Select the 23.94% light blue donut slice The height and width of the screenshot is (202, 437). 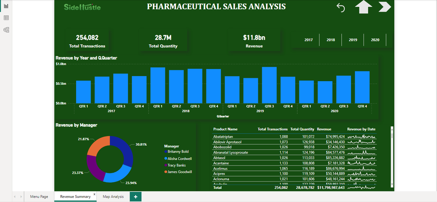pyautogui.click(x=117, y=175)
